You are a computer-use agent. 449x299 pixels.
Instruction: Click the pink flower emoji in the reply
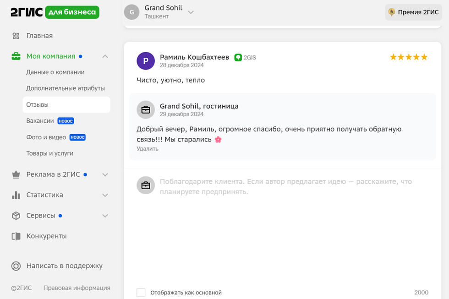218,140
